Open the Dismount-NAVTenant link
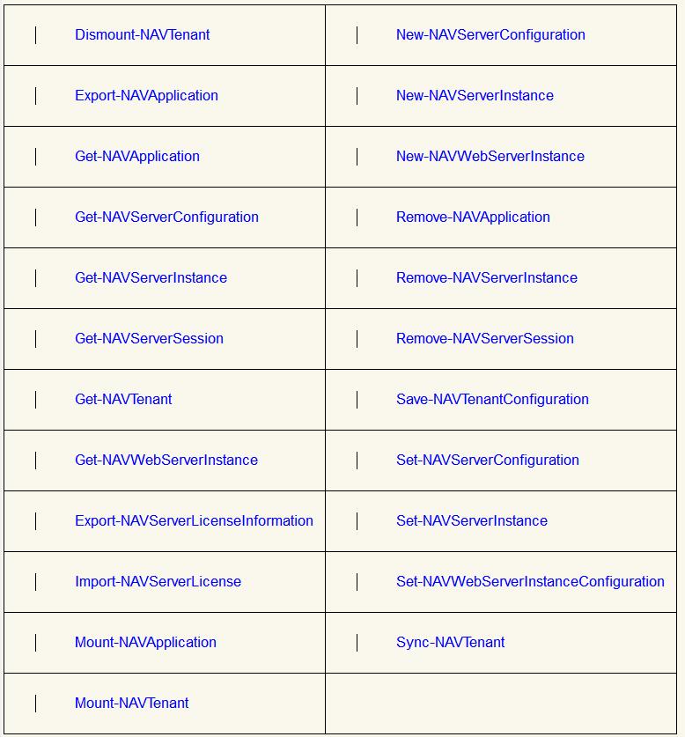The image size is (685, 737). tap(142, 35)
